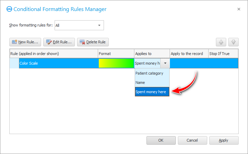Click the New Rule table icon
Image resolution: width=248 pixels, height=154 pixels.
(x=15, y=42)
